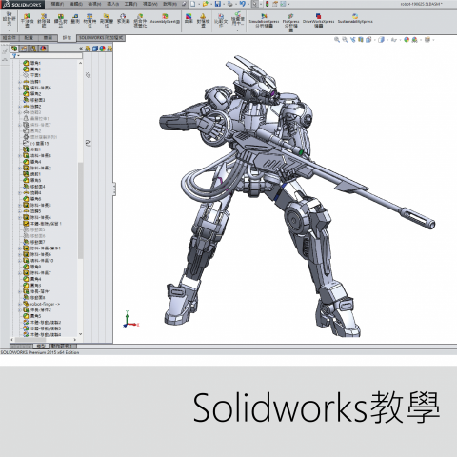The height and width of the screenshot is (457, 457).
Task: Open the 物質特性 mass properties tool
Action: 89,20
